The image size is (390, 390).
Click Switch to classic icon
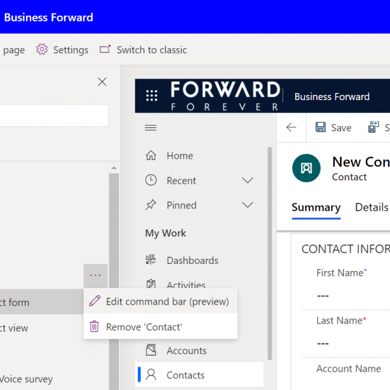[x=105, y=50]
